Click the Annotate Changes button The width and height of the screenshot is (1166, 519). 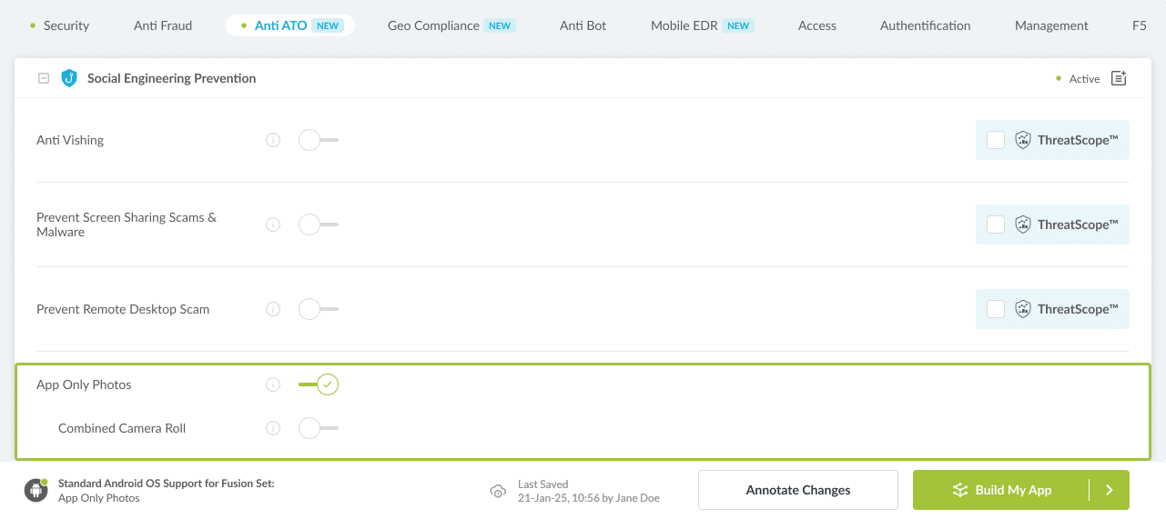(797, 490)
